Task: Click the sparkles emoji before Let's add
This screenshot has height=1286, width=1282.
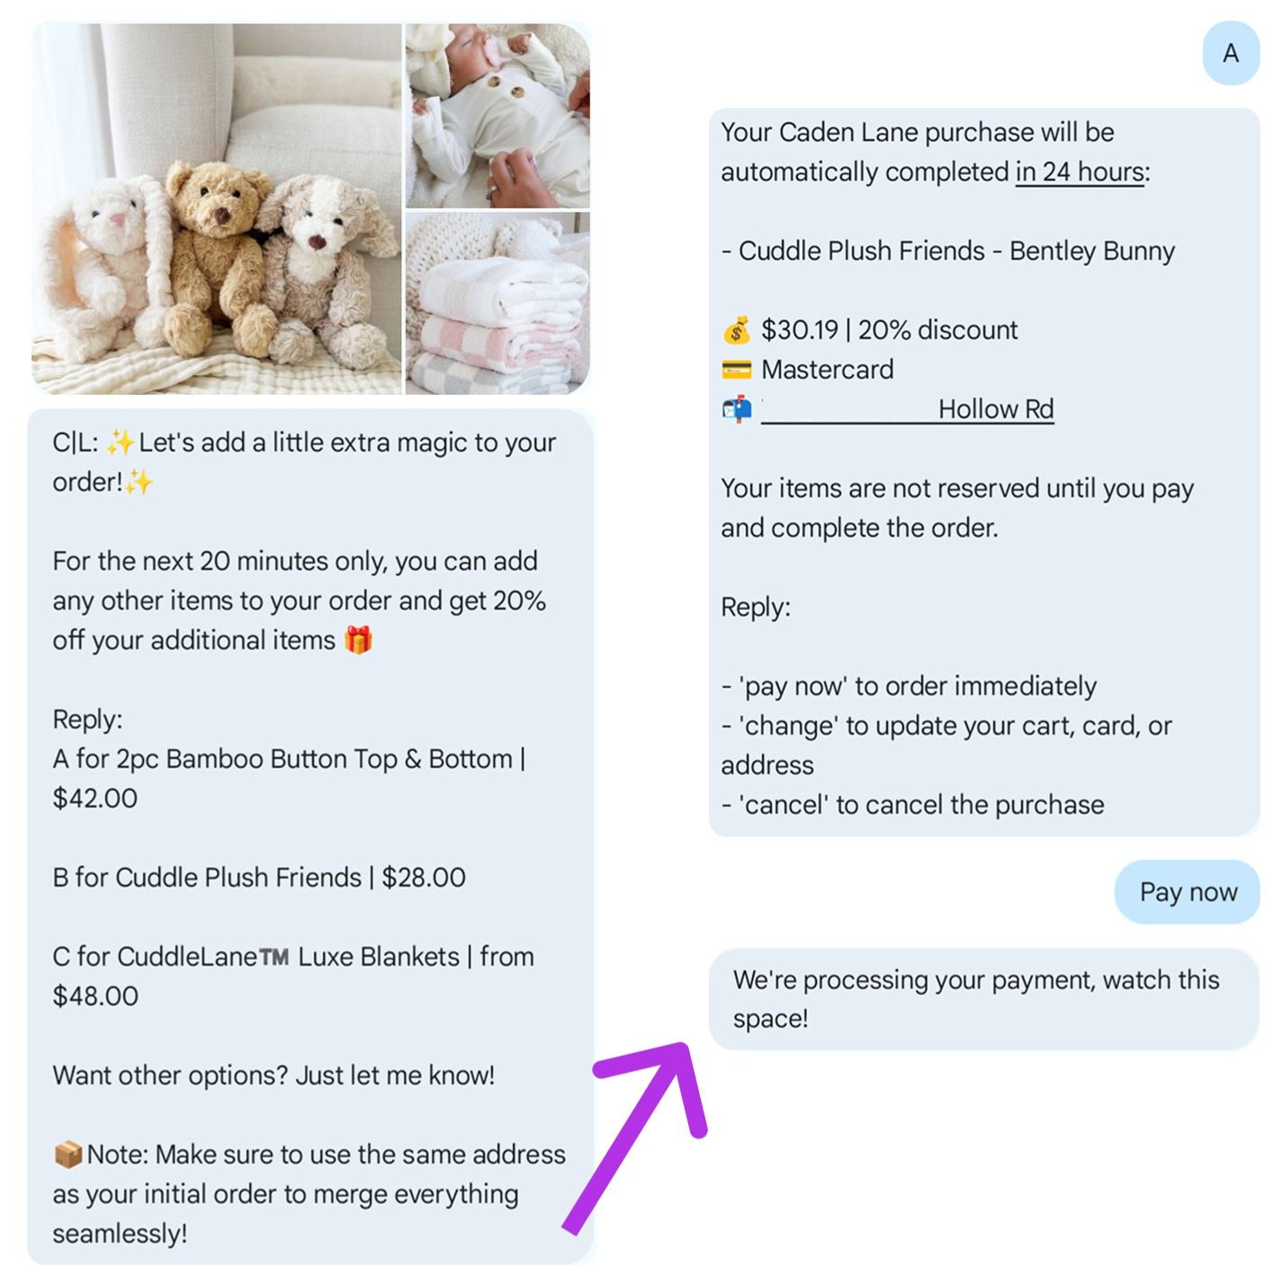Action: [x=120, y=442]
